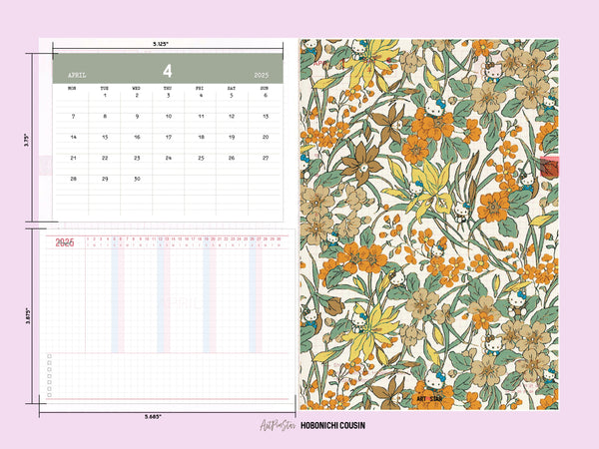Choose date 30 in the calendar's last row
This screenshot has width=599, height=449.
point(136,179)
